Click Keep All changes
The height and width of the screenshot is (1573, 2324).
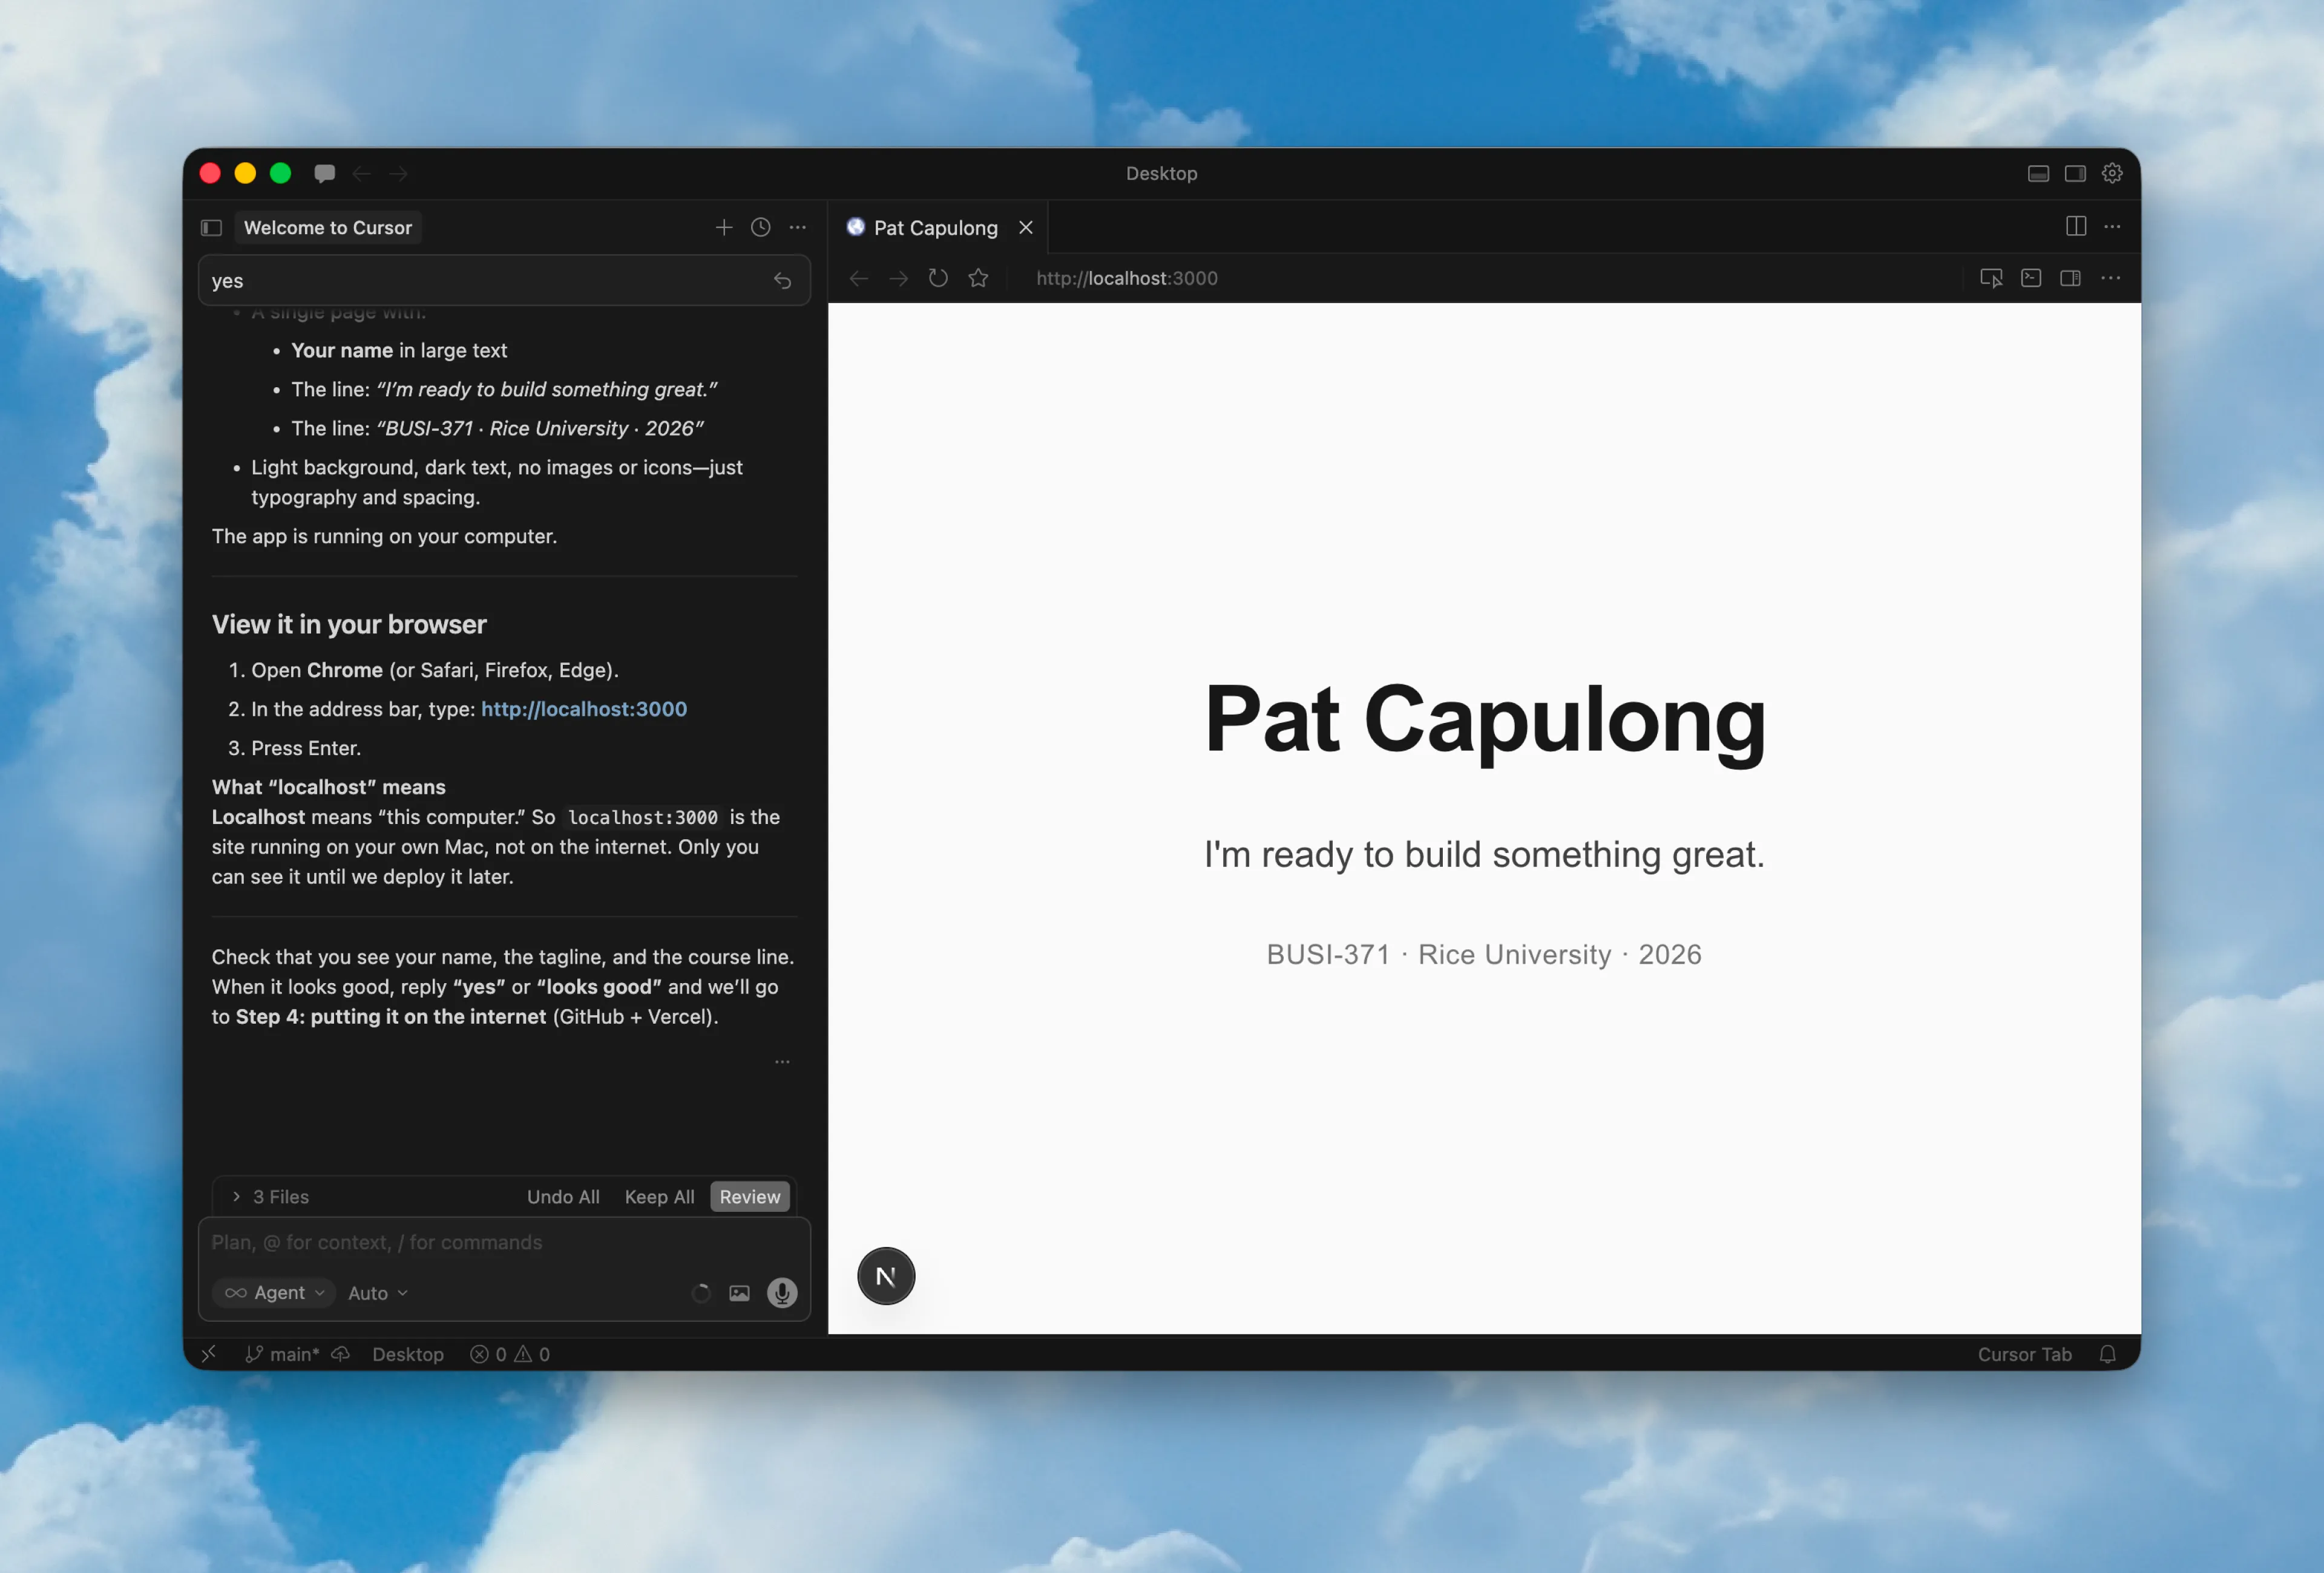660,1197
